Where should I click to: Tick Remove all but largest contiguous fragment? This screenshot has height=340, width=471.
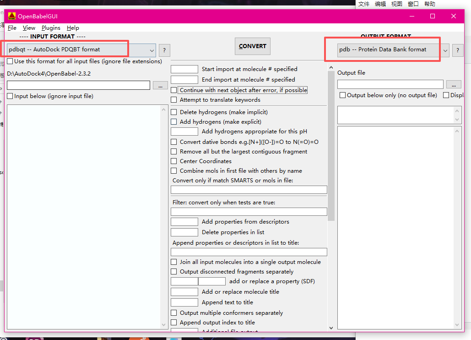coord(174,152)
